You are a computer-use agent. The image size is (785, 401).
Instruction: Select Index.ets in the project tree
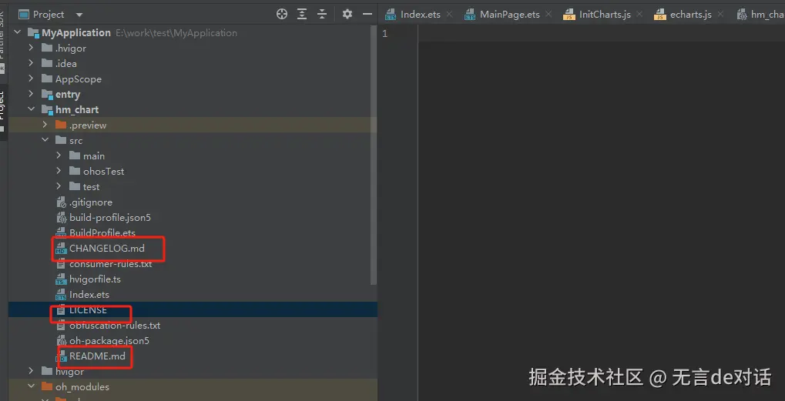(193, 295)
